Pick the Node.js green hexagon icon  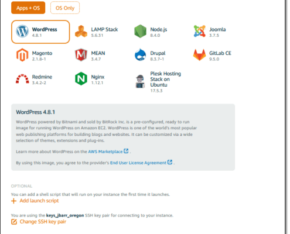(x=140, y=31)
